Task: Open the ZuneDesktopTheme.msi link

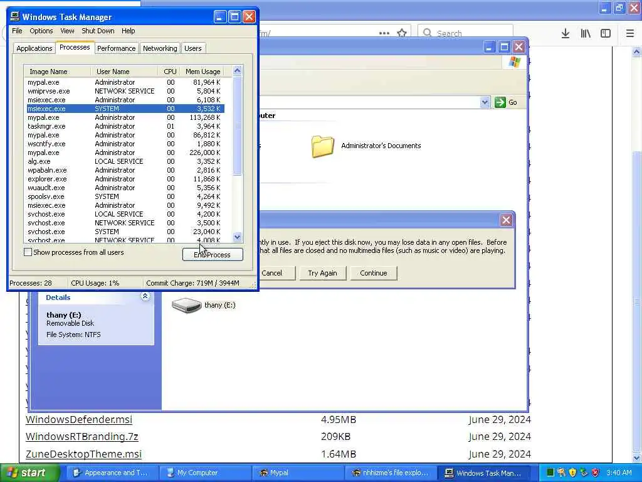Action: (x=83, y=454)
